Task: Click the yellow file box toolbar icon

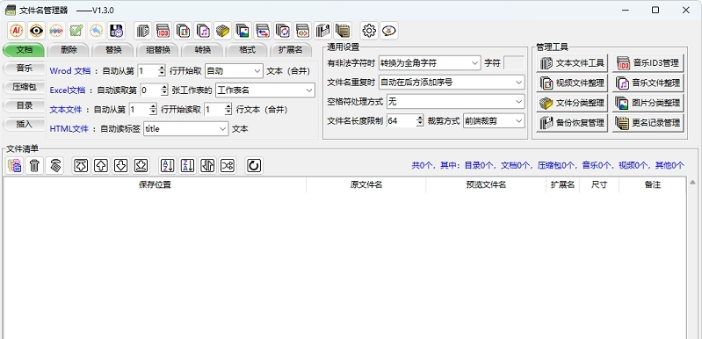Action: tap(222, 31)
